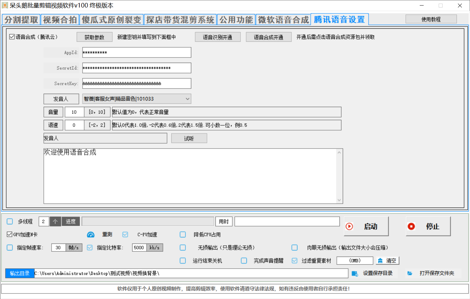Click the AppId input field

pos(137,52)
